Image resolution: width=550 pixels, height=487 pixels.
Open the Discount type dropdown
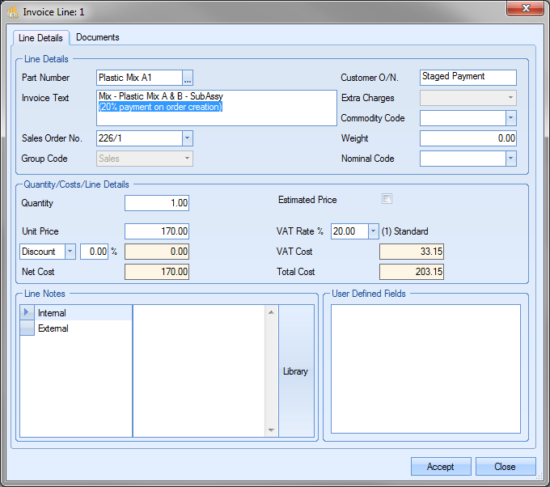click(69, 252)
